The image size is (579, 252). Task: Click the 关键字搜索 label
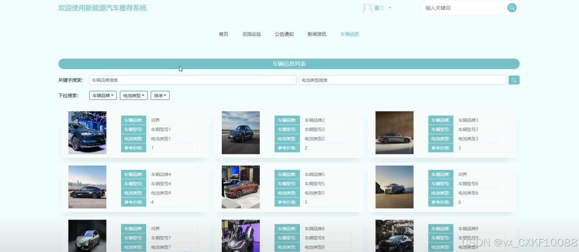(x=71, y=80)
